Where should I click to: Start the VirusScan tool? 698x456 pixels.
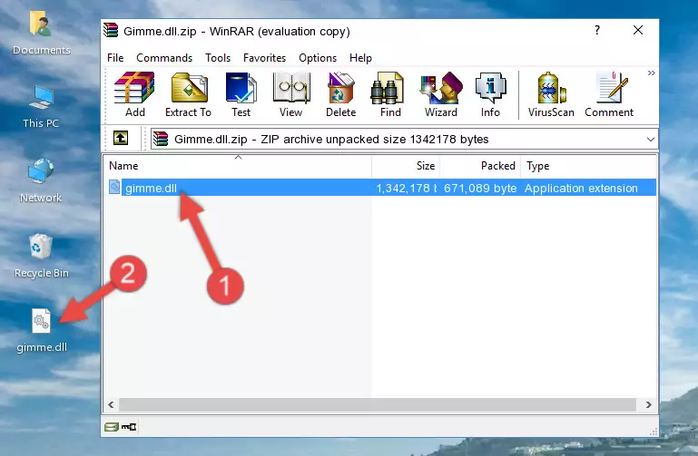tap(551, 94)
